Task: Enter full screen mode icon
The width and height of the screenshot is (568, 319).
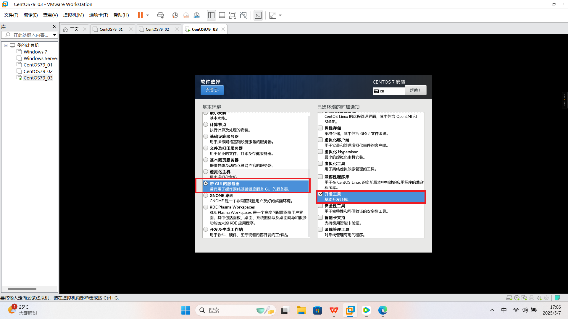Action: pyautogui.click(x=233, y=15)
